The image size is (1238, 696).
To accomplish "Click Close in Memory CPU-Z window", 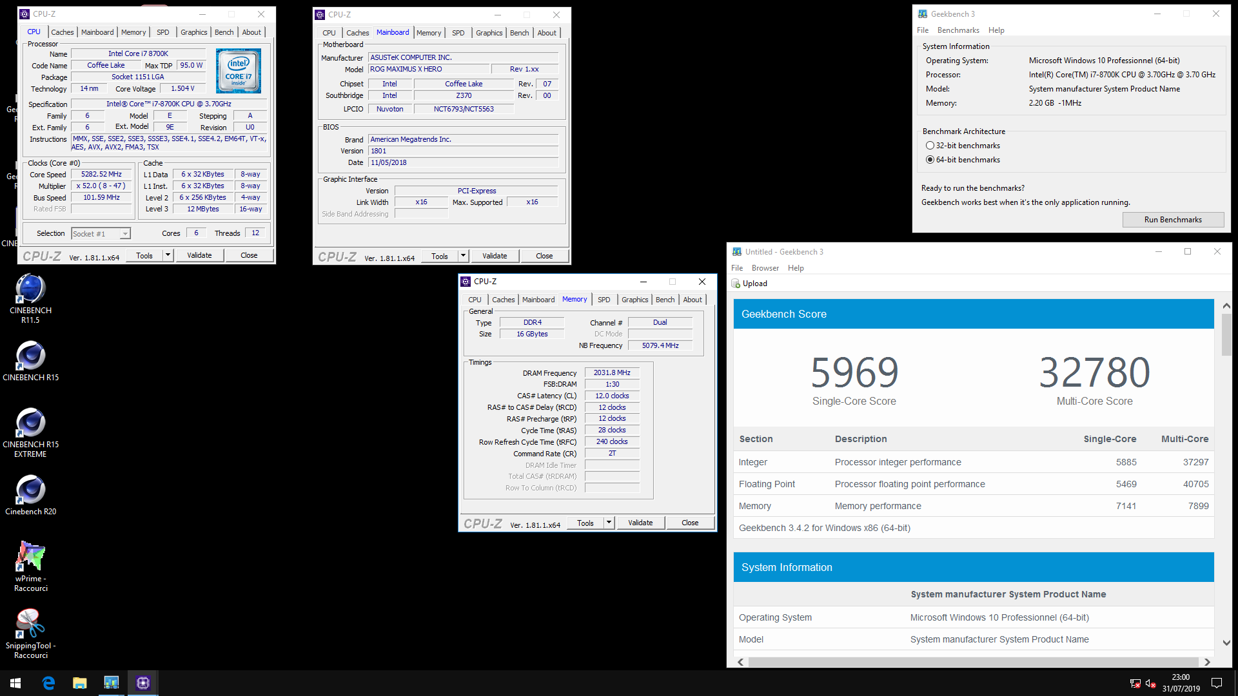I will (x=690, y=523).
